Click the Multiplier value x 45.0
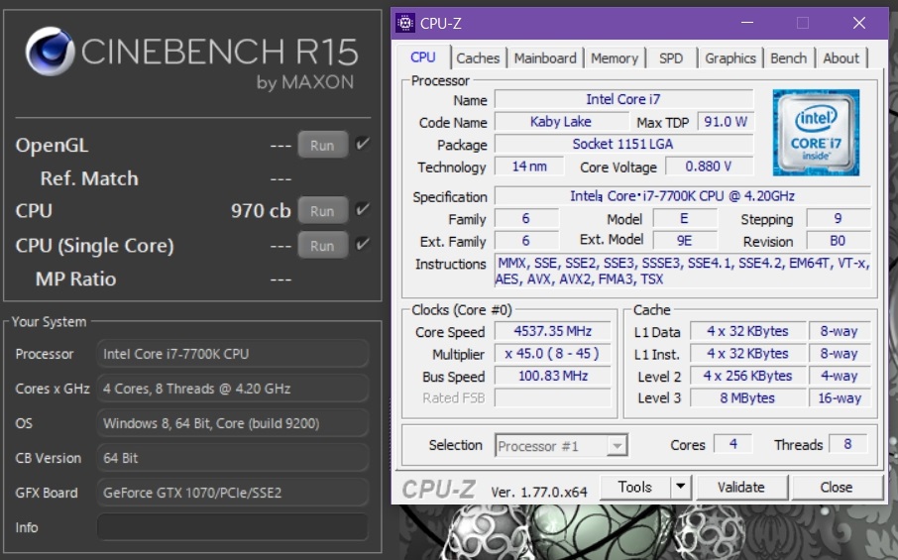This screenshot has height=560, width=898. [553, 353]
